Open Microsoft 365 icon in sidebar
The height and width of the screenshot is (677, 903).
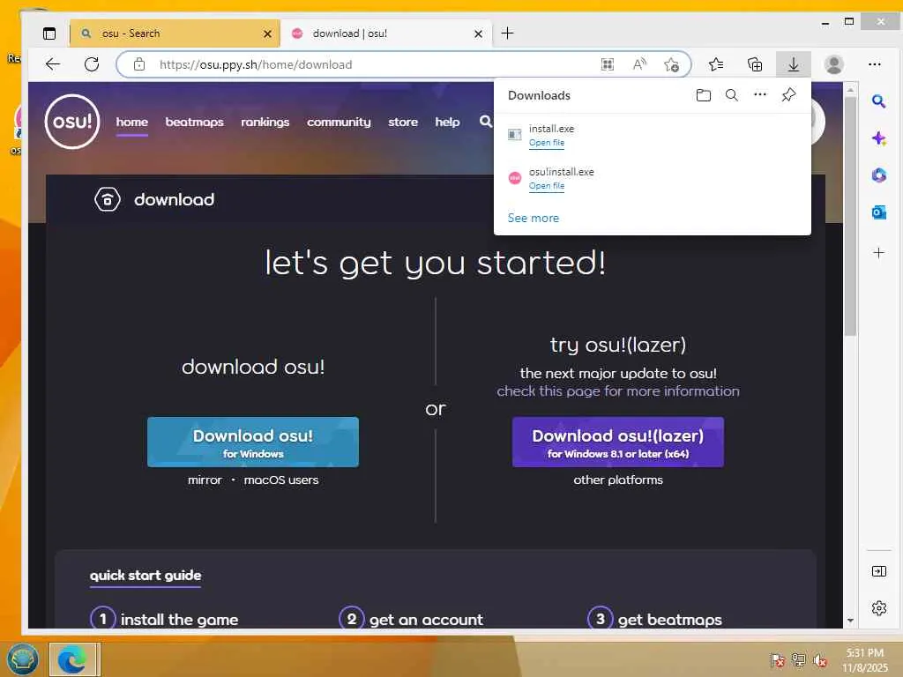pos(878,175)
